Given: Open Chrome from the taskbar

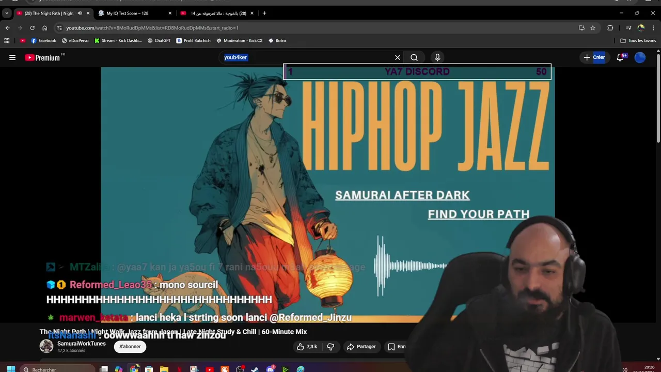Looking at the screenshot, I should click(x=134, y=369).
